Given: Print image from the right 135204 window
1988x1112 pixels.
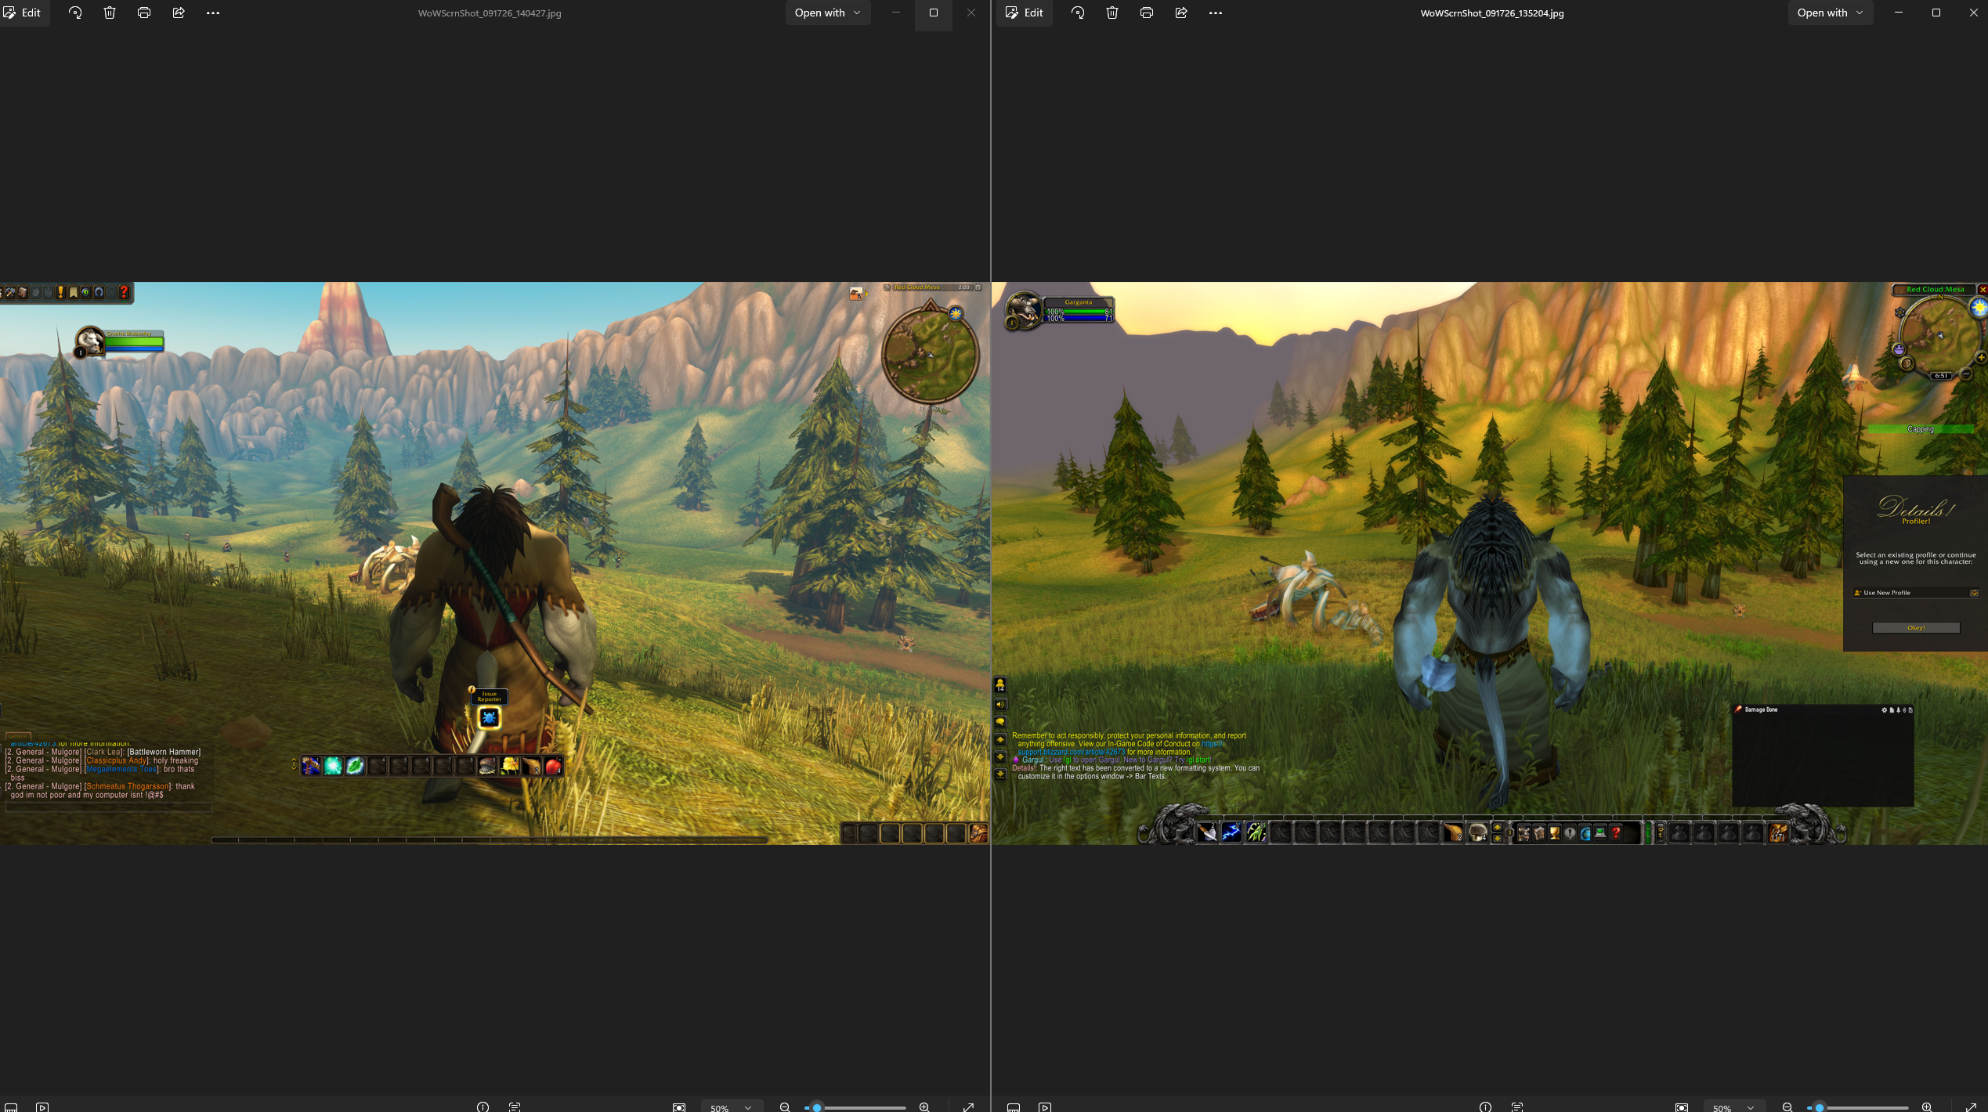Looking at the screenshot, I should click(x=1147, y=13).
